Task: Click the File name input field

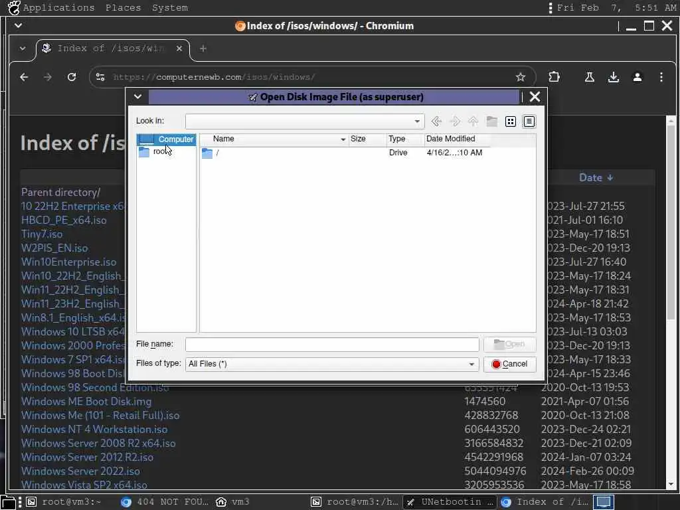Action: click(x=332, y=345)
